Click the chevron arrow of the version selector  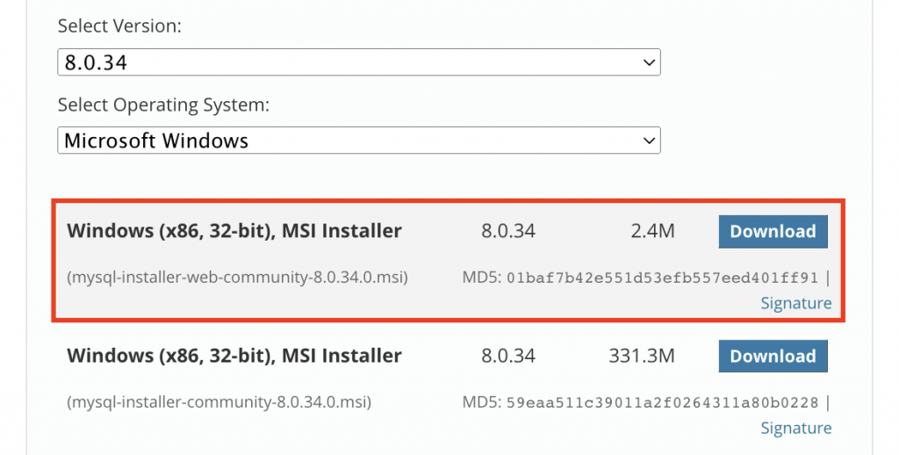pos(649,62)
